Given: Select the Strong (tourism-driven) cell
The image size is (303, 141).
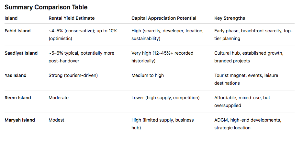Looking at the screenshot, I should pos(73,75).
